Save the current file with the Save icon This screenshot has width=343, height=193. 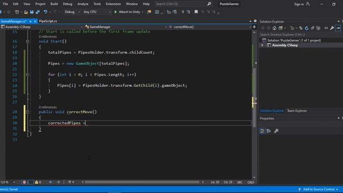[32, 12]
